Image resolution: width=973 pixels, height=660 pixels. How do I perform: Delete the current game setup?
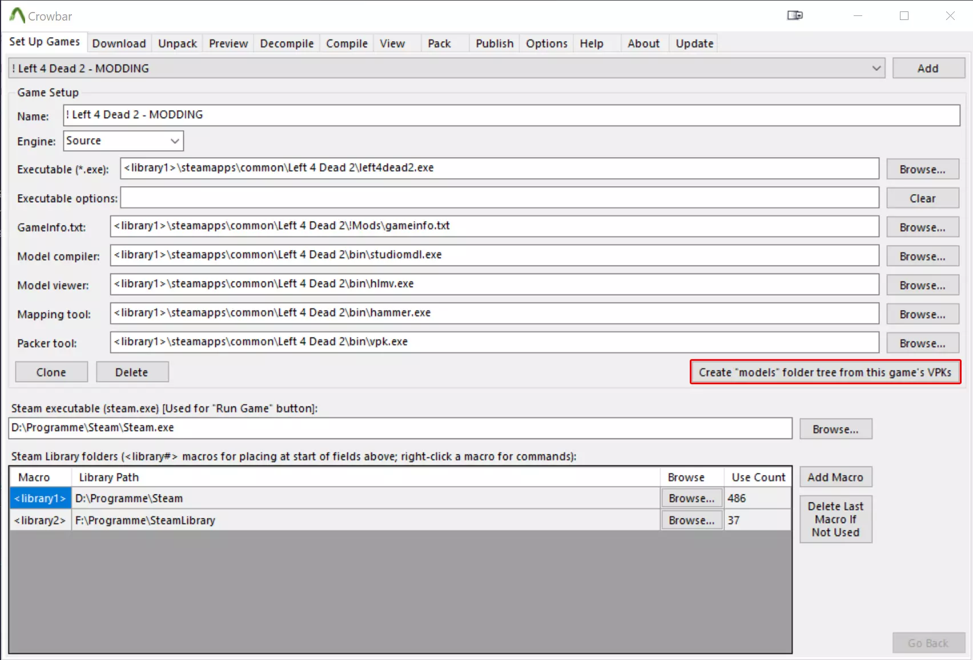tap(132, 372)
